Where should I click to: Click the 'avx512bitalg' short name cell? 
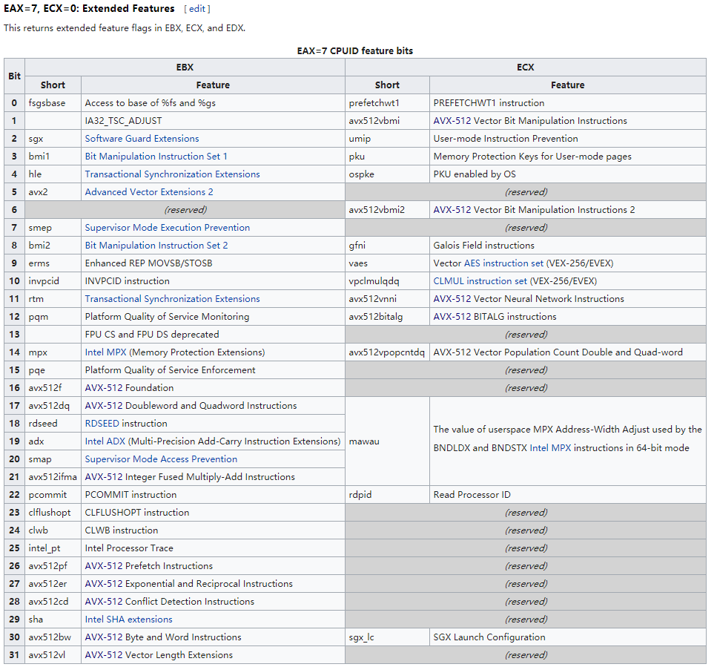click(387, 317)
